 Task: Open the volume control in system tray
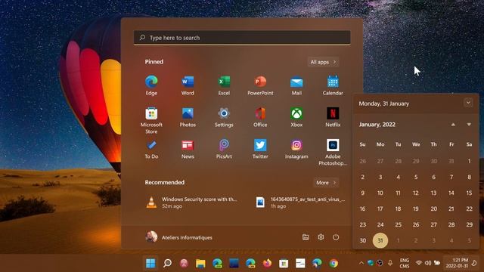coord(428,263)
